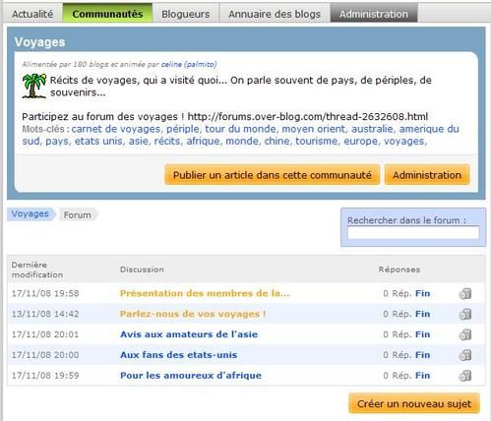The width and height of the screenshot is (491, 421).
Task: Open the Blogueurs tab
Action: click(186, 14)
